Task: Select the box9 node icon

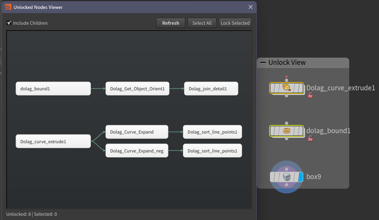Action: click(286, 177)
